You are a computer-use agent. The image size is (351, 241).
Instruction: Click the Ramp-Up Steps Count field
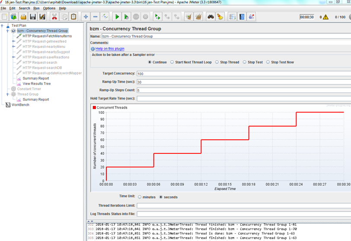click(x=244, y=90)
